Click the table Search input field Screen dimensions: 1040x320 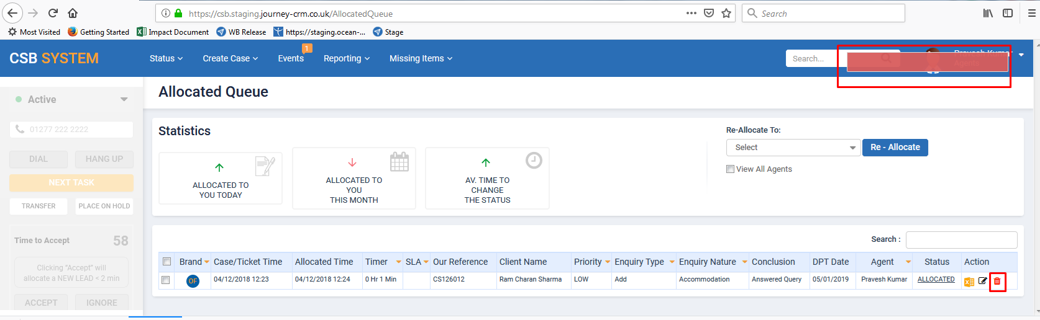961,239
